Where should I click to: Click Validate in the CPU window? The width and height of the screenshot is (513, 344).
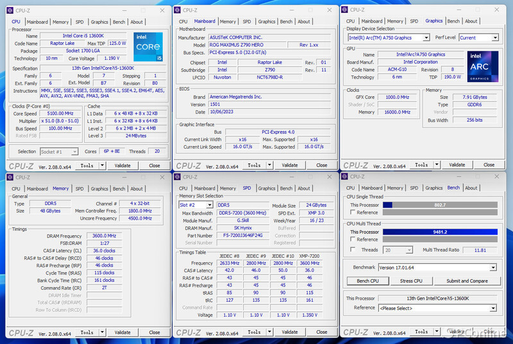click(x=122, y=166)
